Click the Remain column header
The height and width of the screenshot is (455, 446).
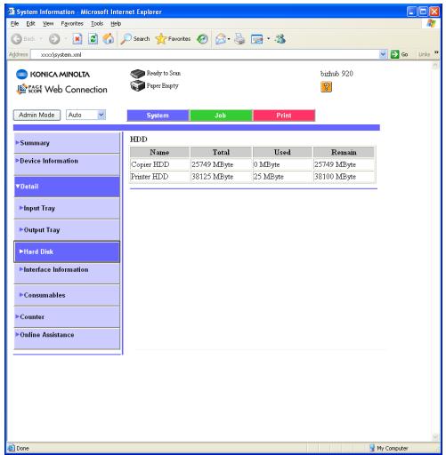click(x=344, y=152)
